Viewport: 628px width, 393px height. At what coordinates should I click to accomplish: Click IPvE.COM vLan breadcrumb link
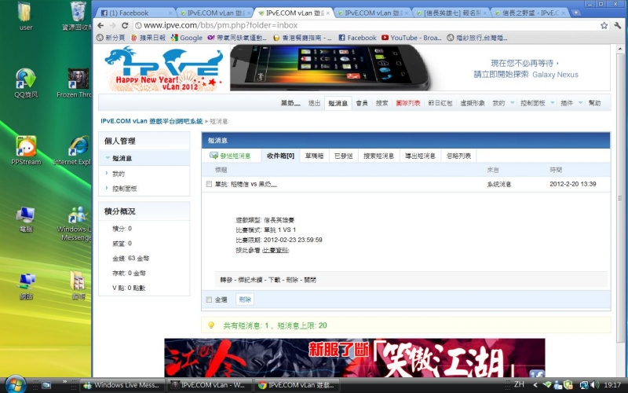pyautogui.click(x=152, y=121)
